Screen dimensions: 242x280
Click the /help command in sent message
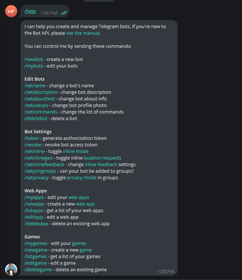tap(30, 11)
